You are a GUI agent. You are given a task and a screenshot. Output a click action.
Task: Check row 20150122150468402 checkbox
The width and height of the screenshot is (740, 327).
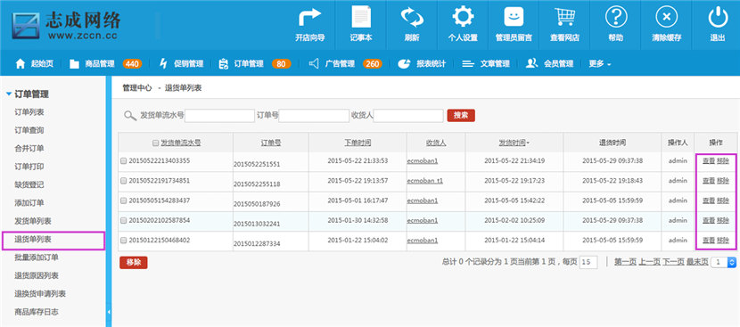coord(124,241)
